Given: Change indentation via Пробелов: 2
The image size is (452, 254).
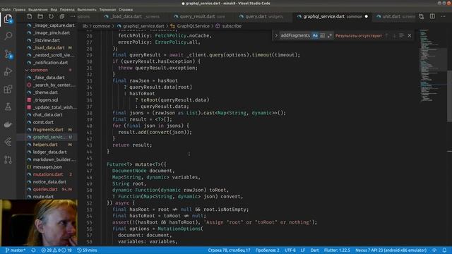Looking at the screenshot, I should (267, 250).
